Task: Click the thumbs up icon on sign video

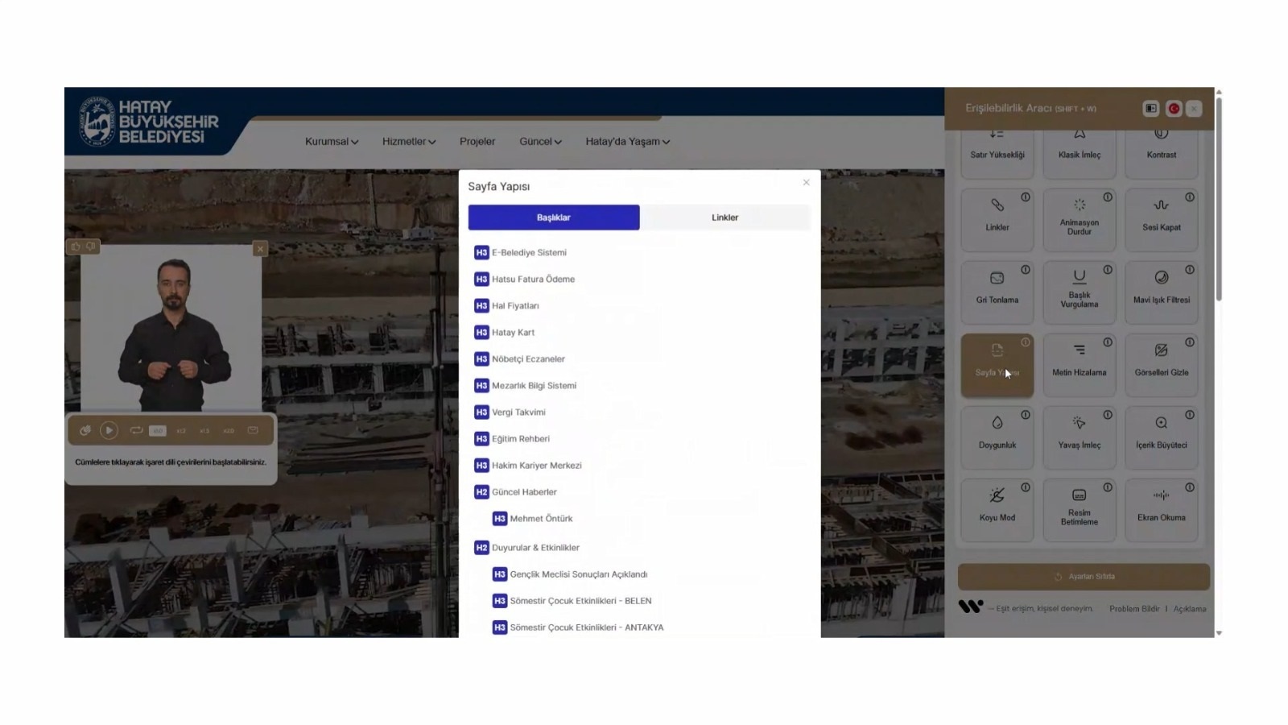Action: point(76,246)
